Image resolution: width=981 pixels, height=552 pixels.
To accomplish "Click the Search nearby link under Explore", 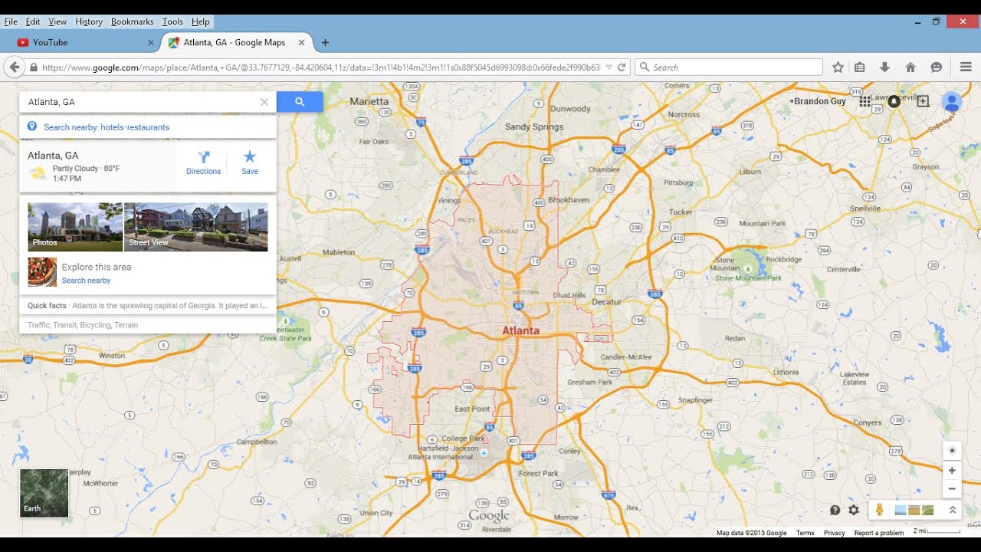I will [86, 281].
